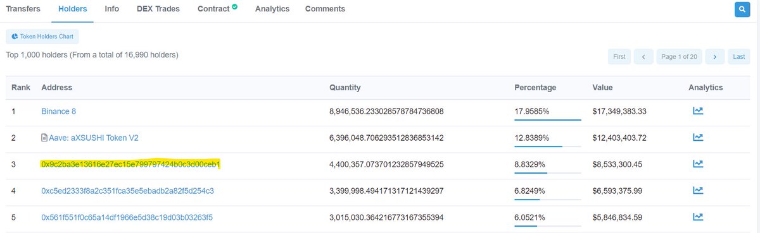The height and width of the screenshot is (233, 760).
Task: Click percentage 6.0521% text
Action: coord(531,217)
